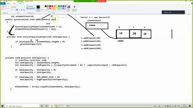
Task: Click Undo in quick access toolbar
Action: tap(6, 1)
